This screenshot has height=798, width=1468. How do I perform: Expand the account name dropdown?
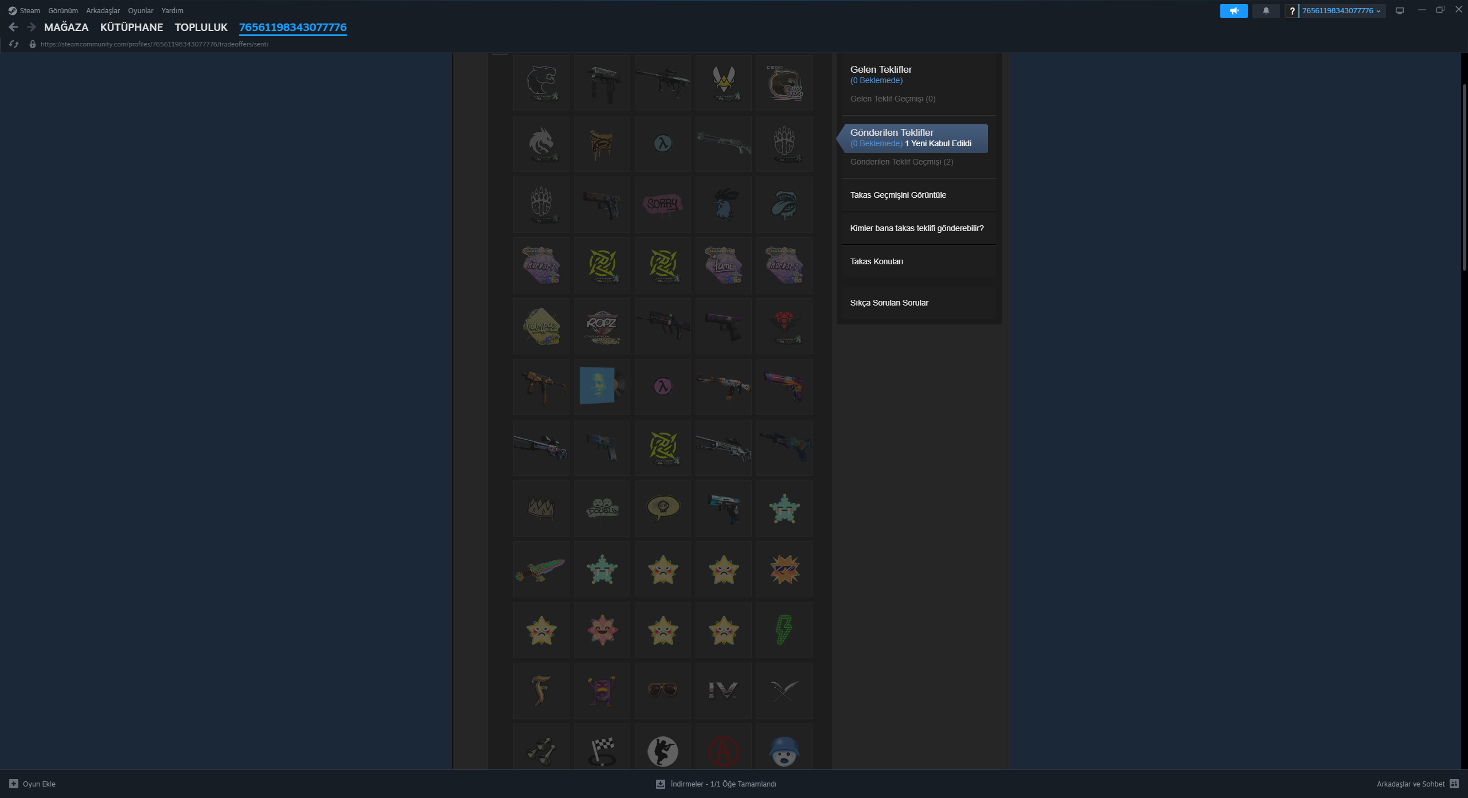click(1341, 11)
